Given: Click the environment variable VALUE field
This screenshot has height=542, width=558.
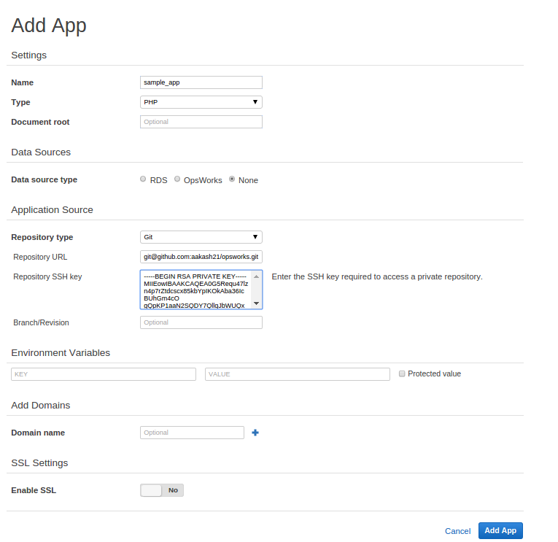Looking at the screenshot, I should (297, 374).
